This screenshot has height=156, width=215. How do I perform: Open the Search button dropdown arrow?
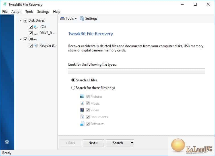coord(132,143)
